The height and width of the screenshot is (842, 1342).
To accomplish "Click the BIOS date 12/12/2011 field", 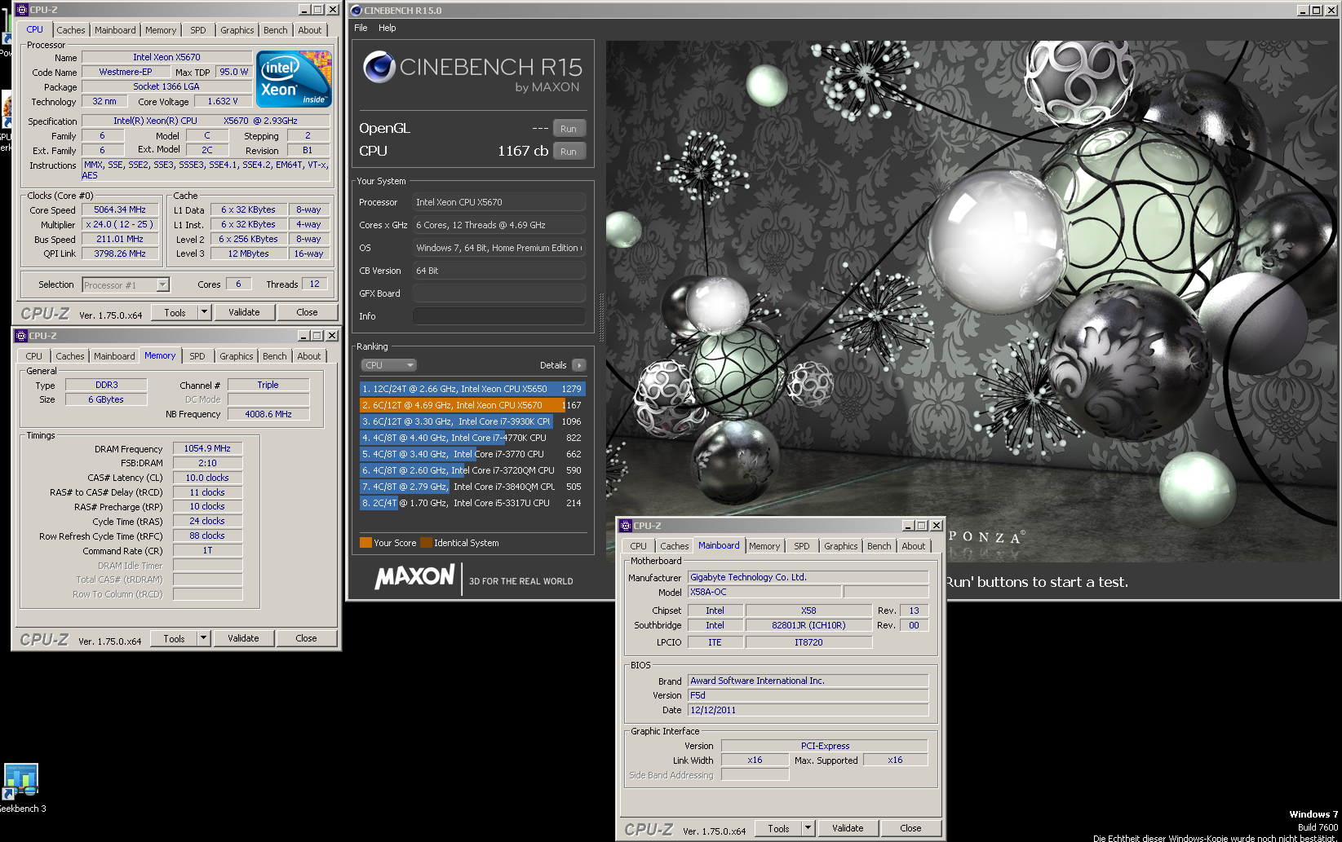I will (808, 710).
